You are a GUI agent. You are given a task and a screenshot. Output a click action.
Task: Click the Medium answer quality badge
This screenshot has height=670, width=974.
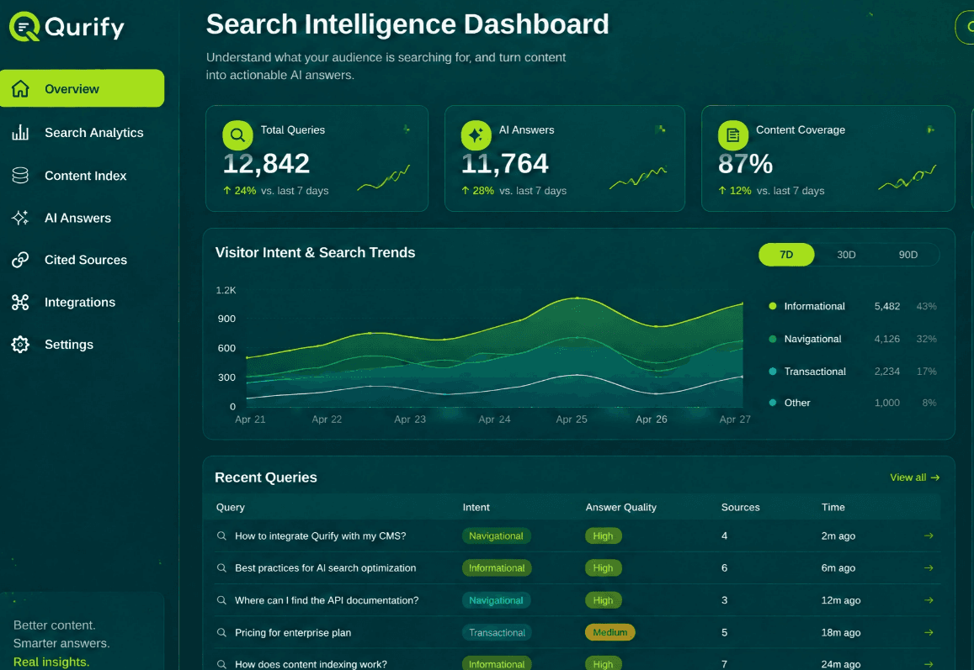click(x=609, y=632)
